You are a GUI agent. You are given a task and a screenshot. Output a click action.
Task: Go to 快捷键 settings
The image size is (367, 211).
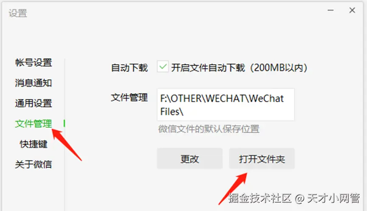tap(34, 144)
